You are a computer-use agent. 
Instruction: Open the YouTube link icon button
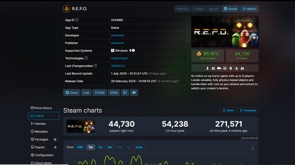coord(134,93)
